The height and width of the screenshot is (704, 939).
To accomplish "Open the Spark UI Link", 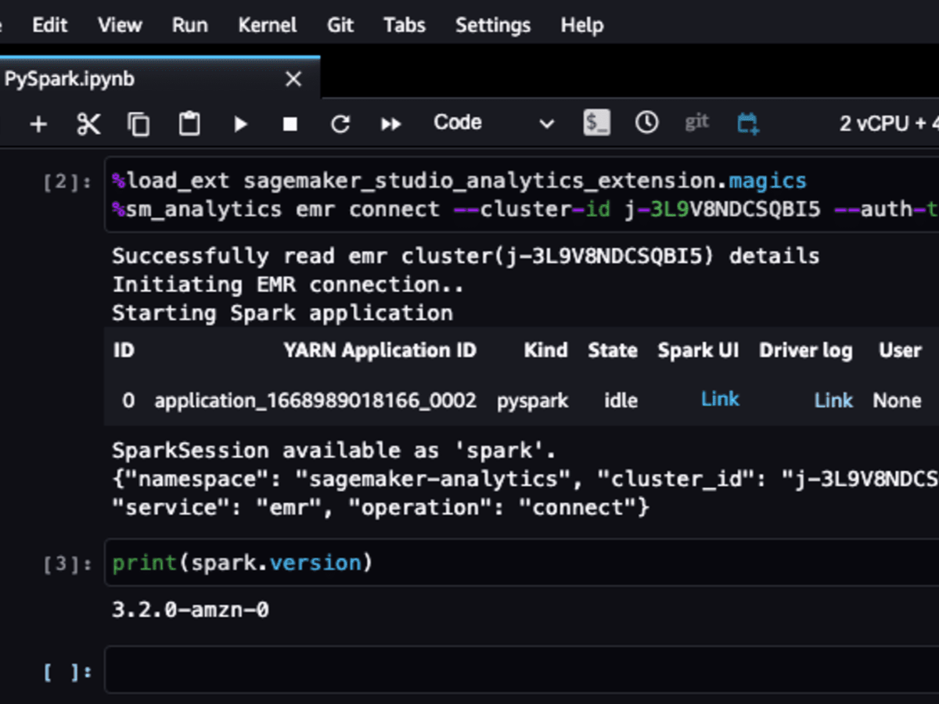I will click(x=719, y=398).
